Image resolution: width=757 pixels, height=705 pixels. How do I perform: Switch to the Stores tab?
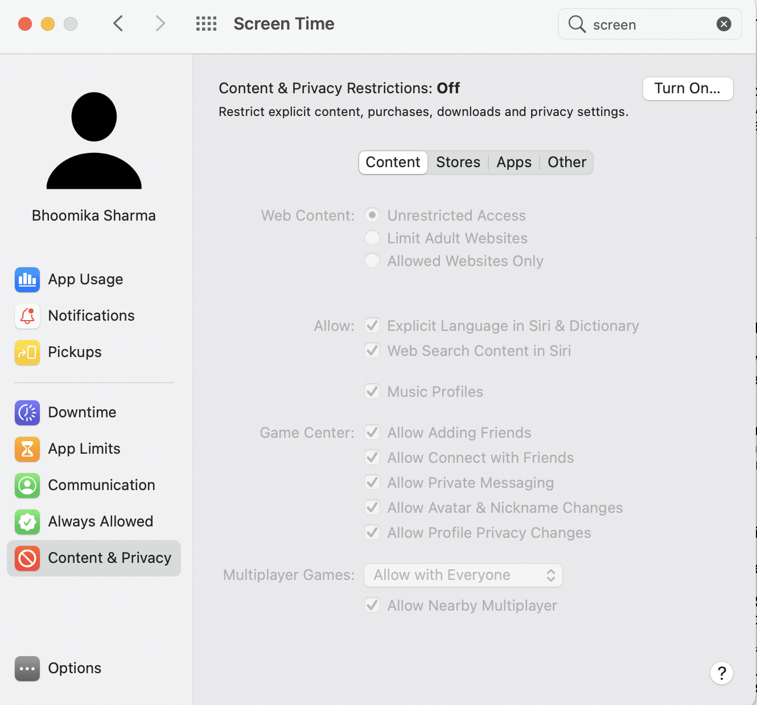pyautogui.click(x=458, y=162)
